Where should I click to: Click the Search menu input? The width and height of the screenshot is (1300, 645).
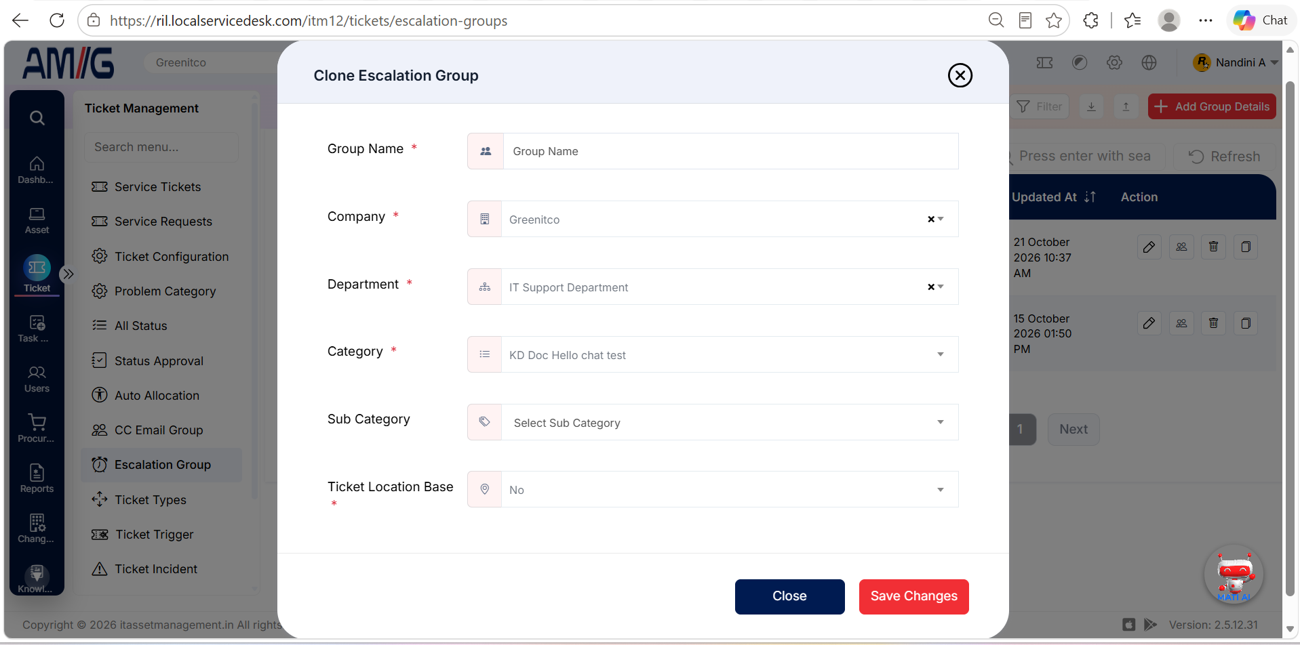point(161,147)
